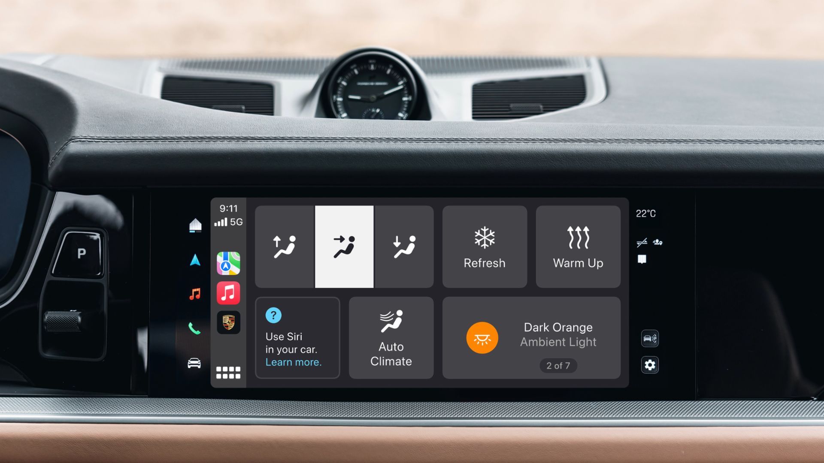This screenshot has height=463, width=824.
Task: Select the upward fan seat ventilation icon
Action: [285, 246]
